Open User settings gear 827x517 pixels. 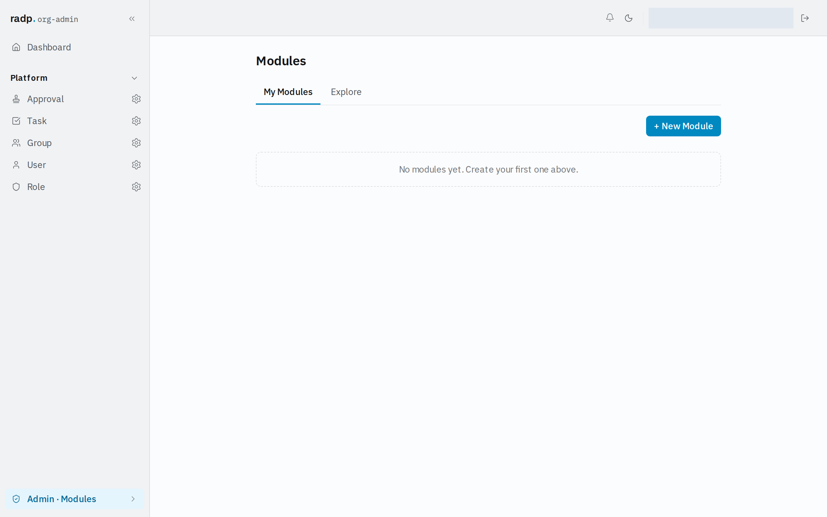[x=136, y=165]
